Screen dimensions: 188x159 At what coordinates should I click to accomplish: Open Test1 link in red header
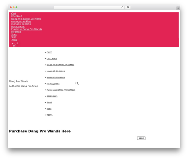pyautogui.click(x=14, y=40)
